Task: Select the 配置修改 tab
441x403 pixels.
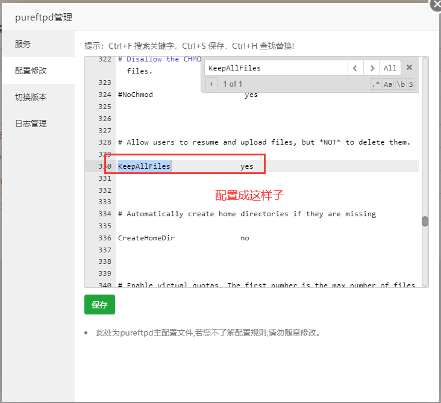Action: (x=39, y=70)
